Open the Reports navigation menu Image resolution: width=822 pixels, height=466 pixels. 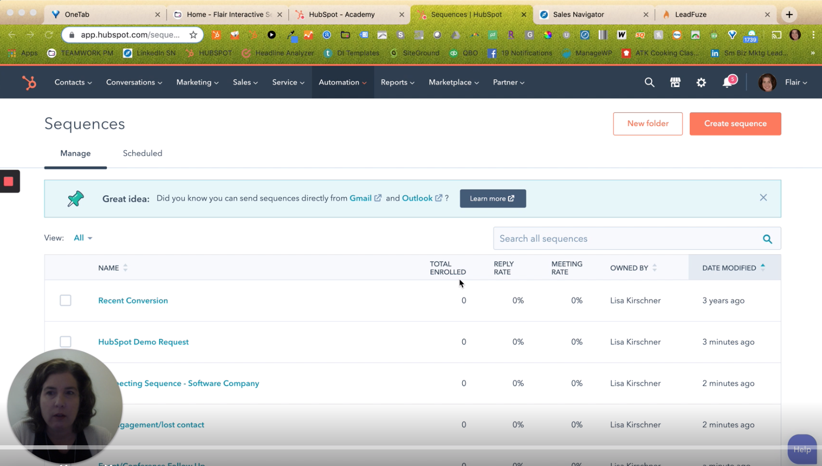[397, 82]
